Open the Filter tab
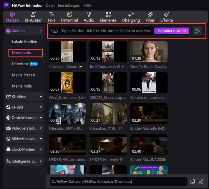Image resolution: width=209 pixels, height=189 pixels. (150, 17)
